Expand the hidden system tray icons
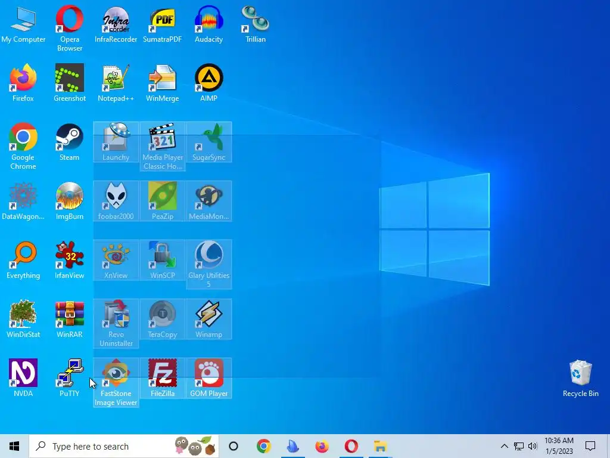This screenshot has height=458, width=610. [x=504, y=446]
